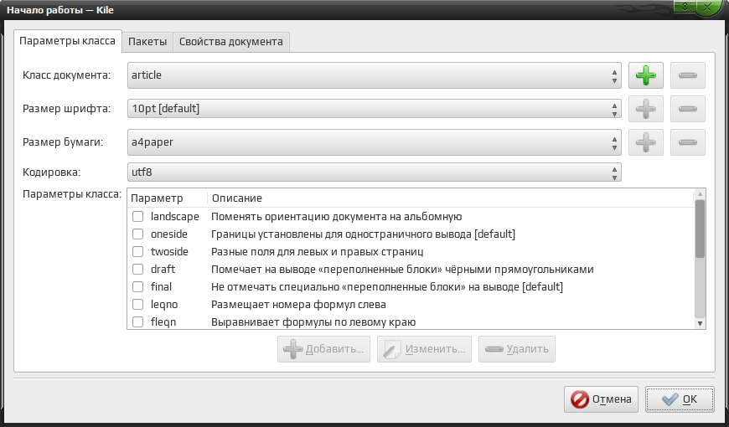The image size is (729, 427).
Task: Click the scrollbar up arrow in options list
Action: pos(701,194)
